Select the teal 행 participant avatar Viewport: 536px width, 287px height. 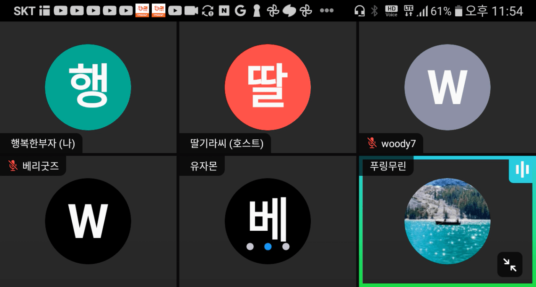point(88,87)
